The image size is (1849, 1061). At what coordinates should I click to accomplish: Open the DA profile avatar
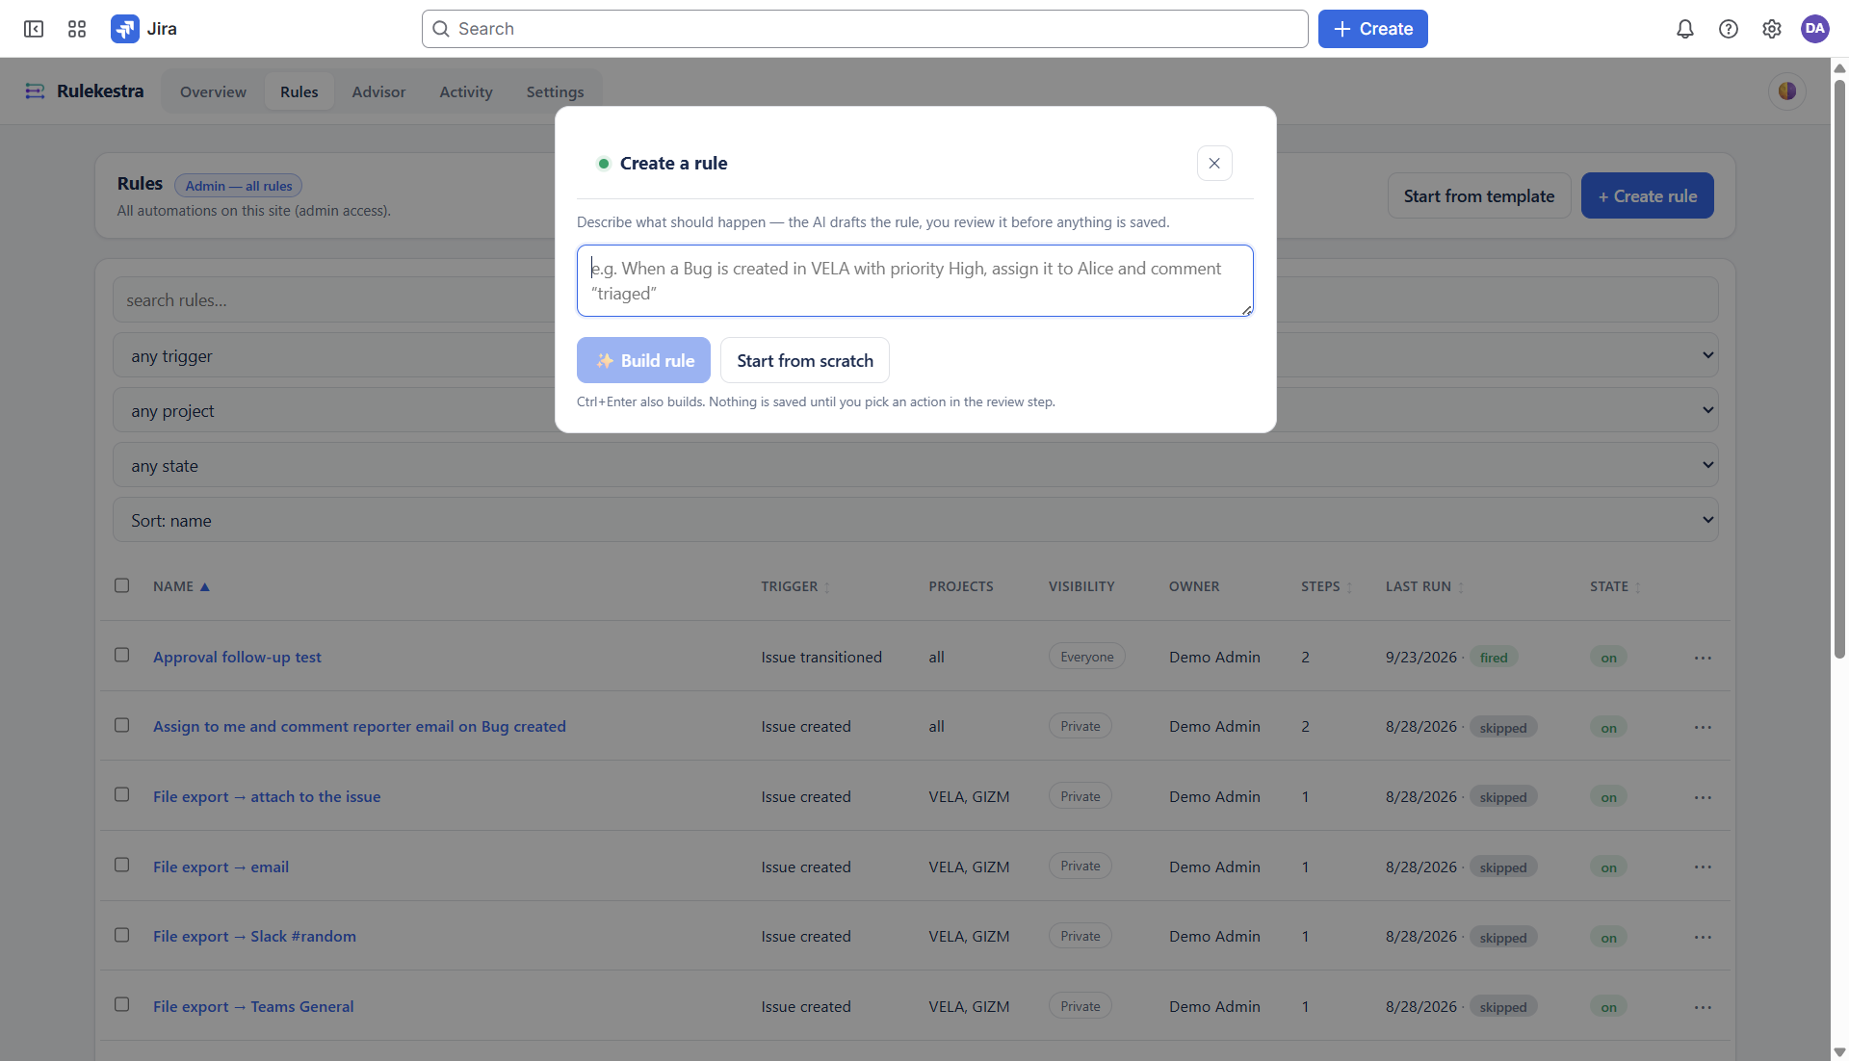(x=1814, y=29)
